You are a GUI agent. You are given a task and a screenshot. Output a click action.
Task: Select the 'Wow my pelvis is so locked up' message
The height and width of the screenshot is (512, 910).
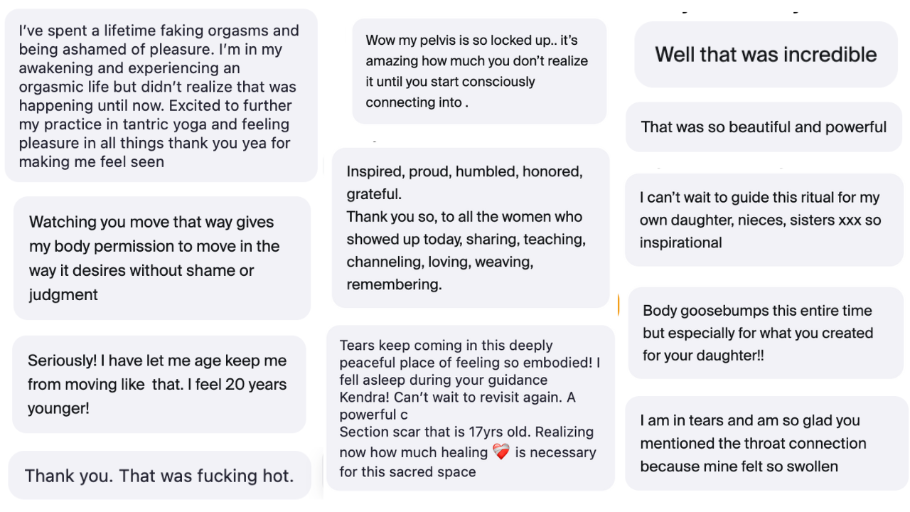[479, 71]
